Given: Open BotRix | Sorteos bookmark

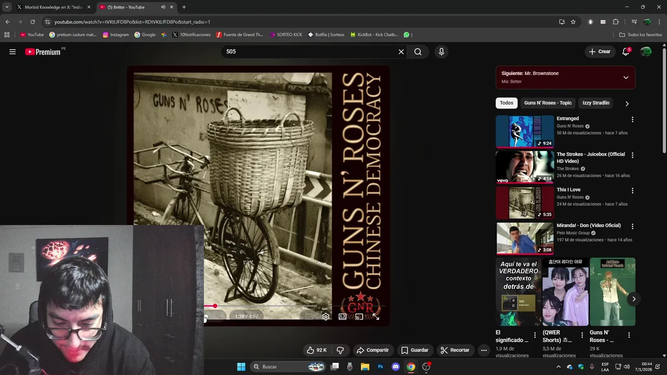Looking at the screenshot, I should [326, 35].
